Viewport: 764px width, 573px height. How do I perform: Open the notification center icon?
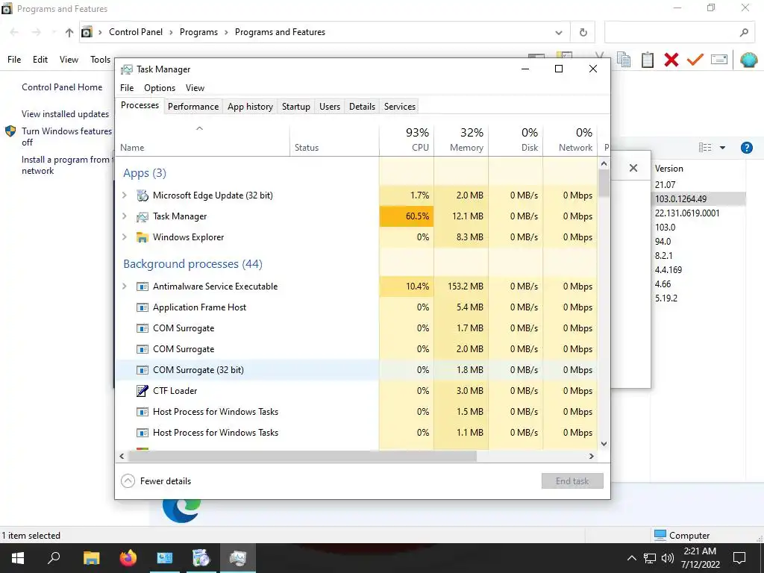[x=739, y=558]
